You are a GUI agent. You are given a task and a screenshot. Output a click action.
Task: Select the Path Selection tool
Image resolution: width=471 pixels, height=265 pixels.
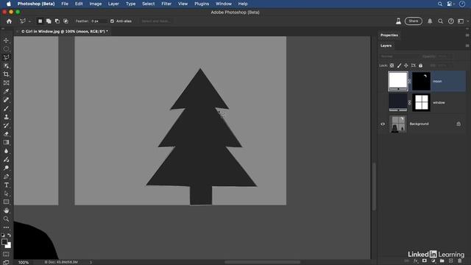click(x=6, y=194)
